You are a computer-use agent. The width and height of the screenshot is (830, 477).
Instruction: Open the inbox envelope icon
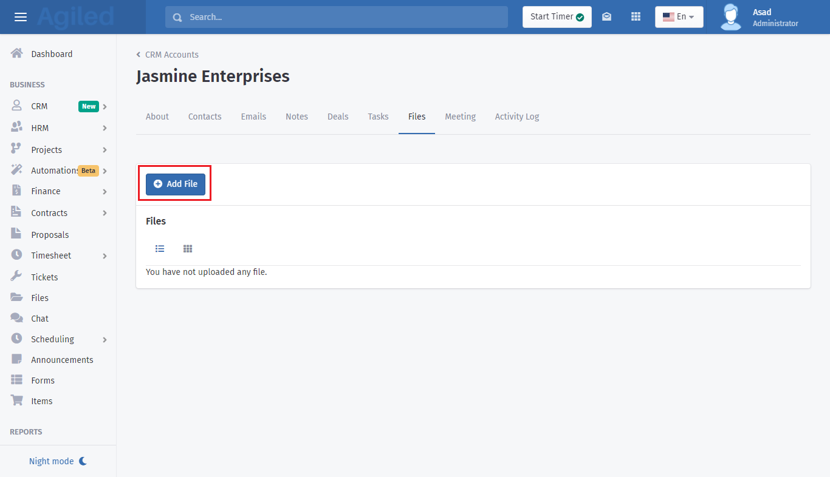pyautogui.click(x=606, y=17)
